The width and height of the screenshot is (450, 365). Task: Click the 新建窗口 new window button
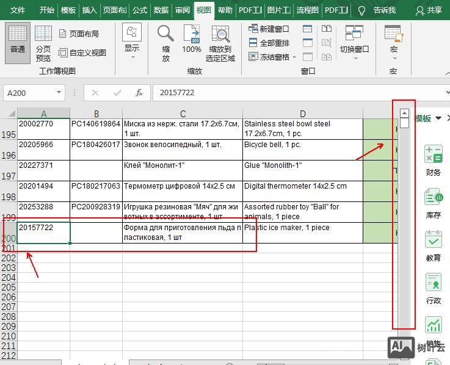tap(269, 29)
